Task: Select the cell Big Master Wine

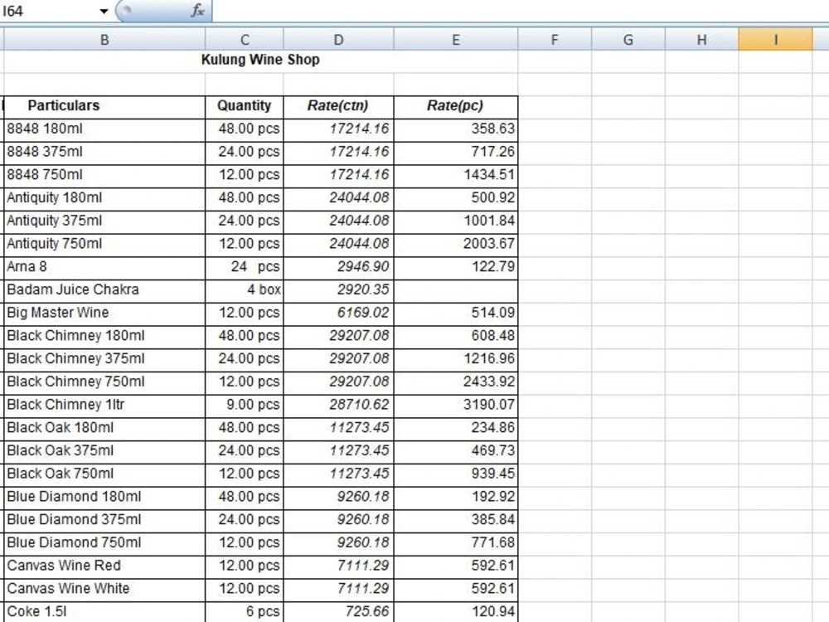Action: 104,313
